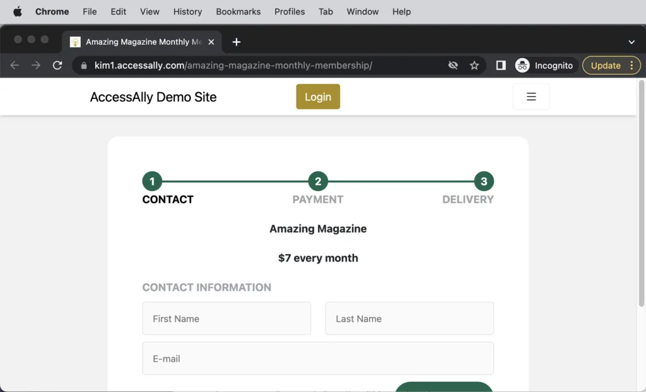This screenshot has height=392, width=646.
Task: Select step 2 PAYMENT circle
Action: pos(318,181)
